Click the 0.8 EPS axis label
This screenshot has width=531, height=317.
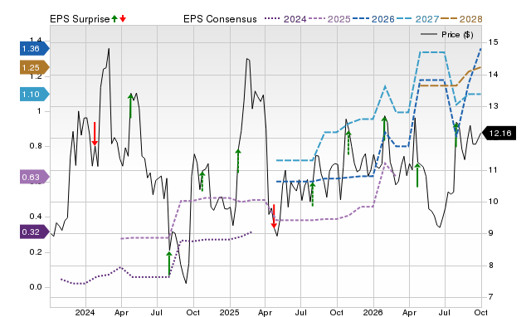click(36, 146)
